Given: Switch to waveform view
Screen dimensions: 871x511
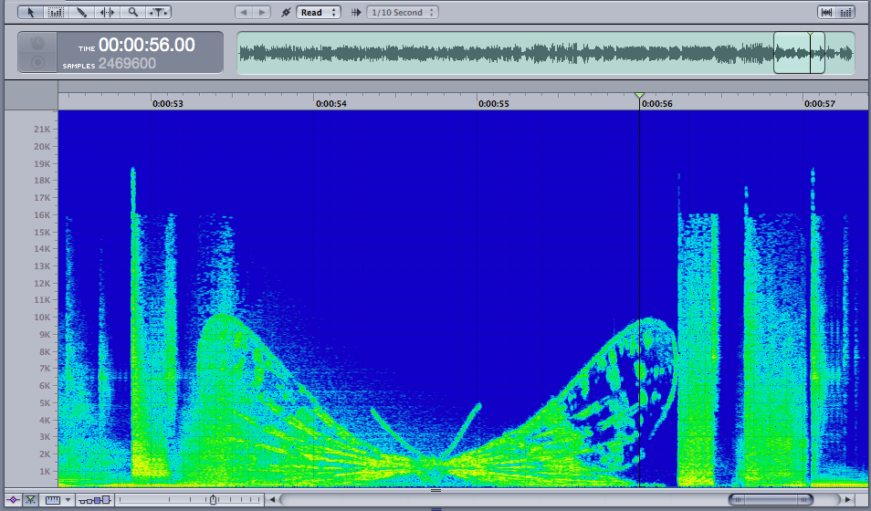Looking at the screenshot, I should (827, 12).
